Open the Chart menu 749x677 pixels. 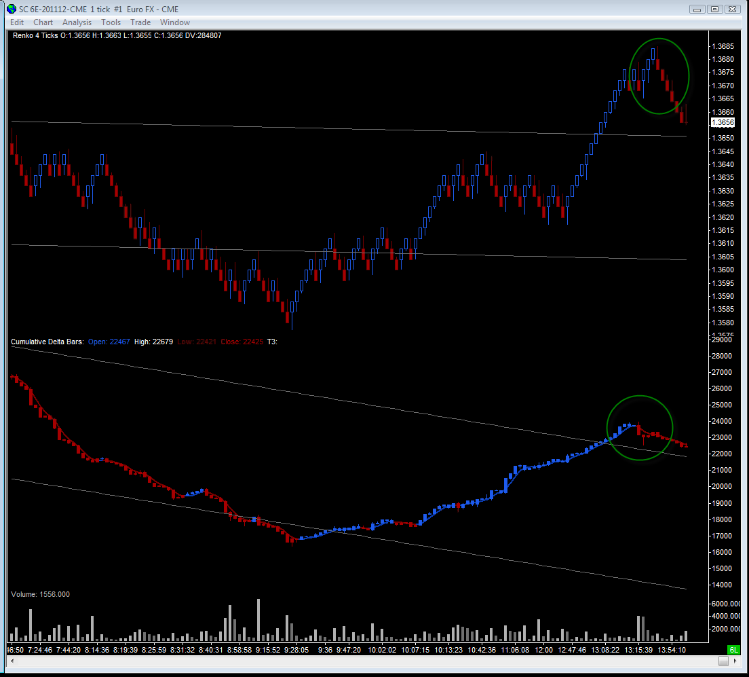tap(43, 22)
